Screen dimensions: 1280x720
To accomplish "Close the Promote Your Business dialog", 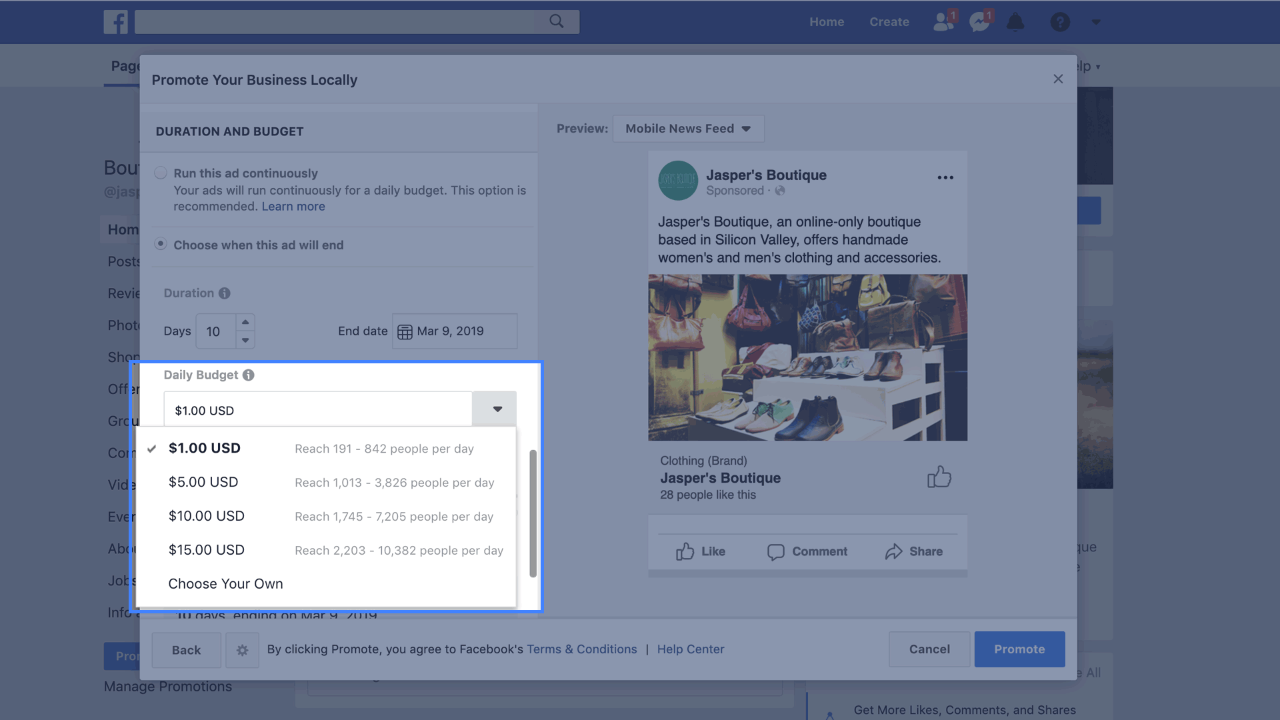I will pyautogui.click(x=1058, y=79).
